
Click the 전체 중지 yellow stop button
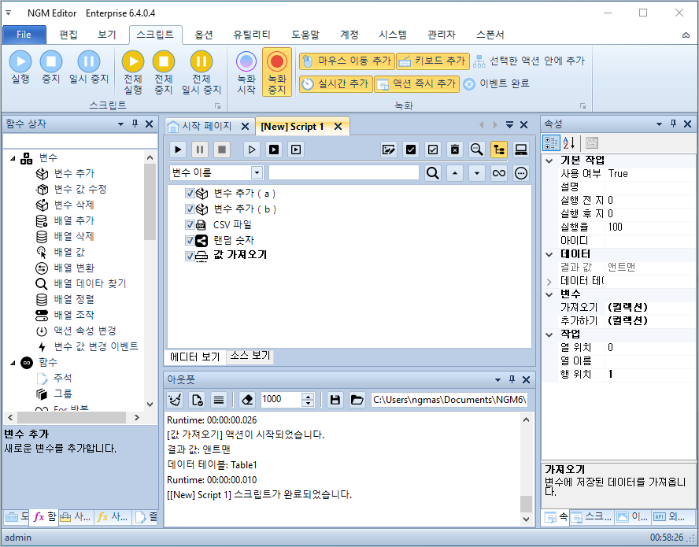(x=164, y=72)
